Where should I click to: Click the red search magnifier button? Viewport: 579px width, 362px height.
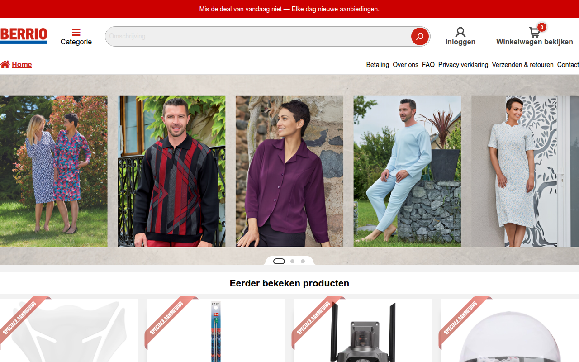pyautogui.click(x=420, y=36)
